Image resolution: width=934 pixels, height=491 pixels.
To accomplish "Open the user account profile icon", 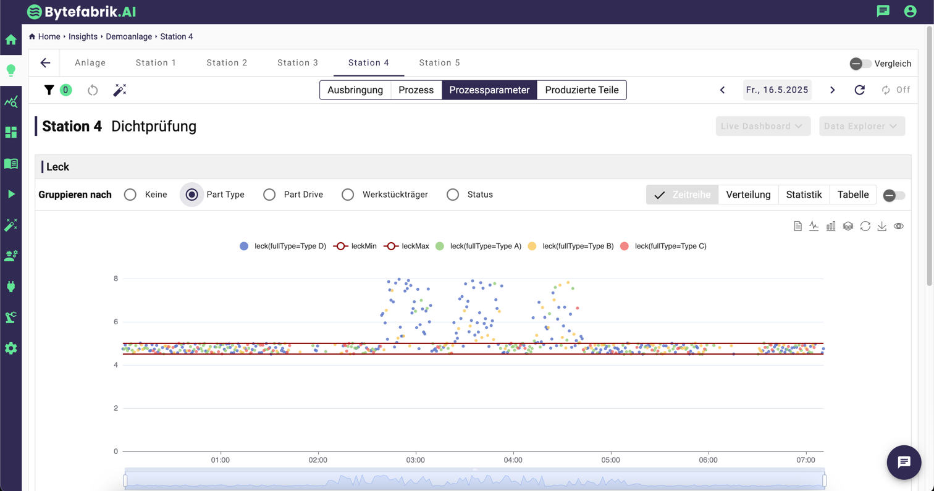I will (910, 11).
